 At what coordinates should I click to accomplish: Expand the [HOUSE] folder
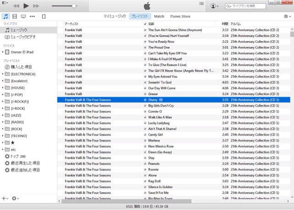pyautogui.click(x=3, y=88)
